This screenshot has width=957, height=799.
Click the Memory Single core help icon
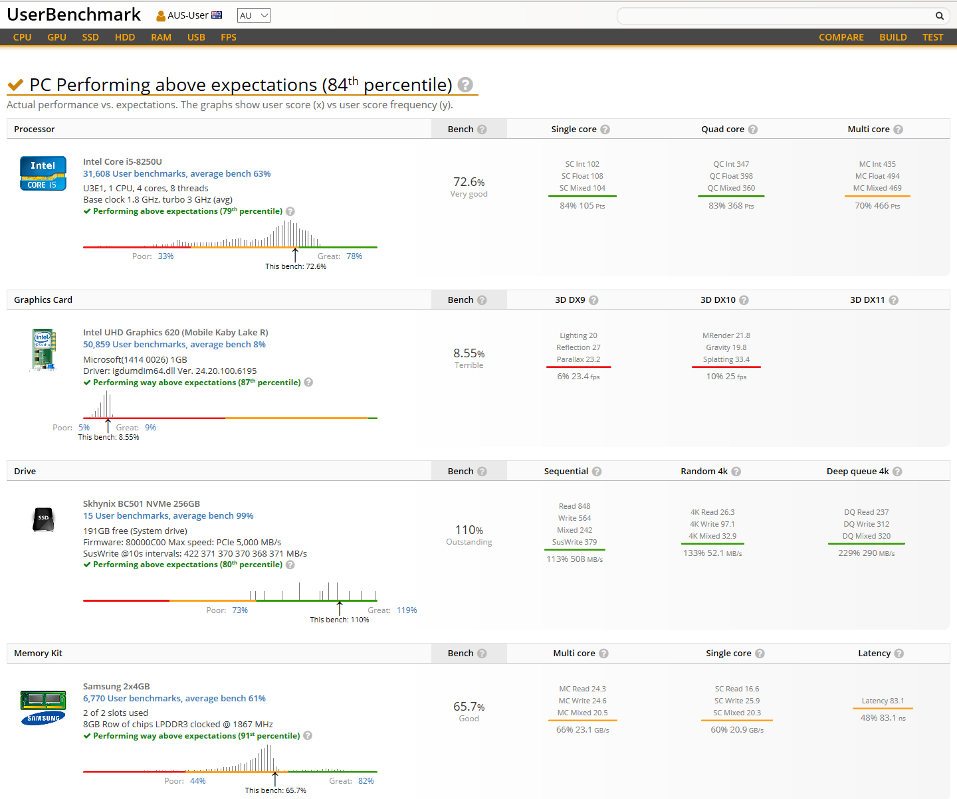point(760,654)
